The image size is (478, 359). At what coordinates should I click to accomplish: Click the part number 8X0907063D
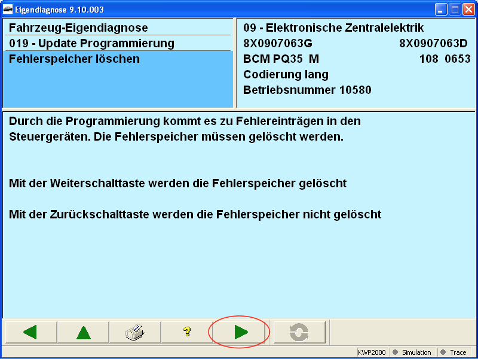433,43
